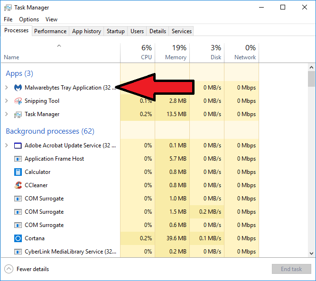Expand the Snipping Tool process row

tap(7, 101)
